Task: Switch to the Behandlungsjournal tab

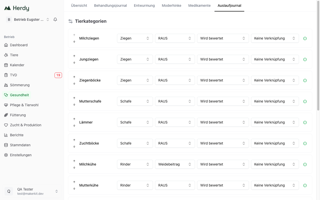Action: 110,5
